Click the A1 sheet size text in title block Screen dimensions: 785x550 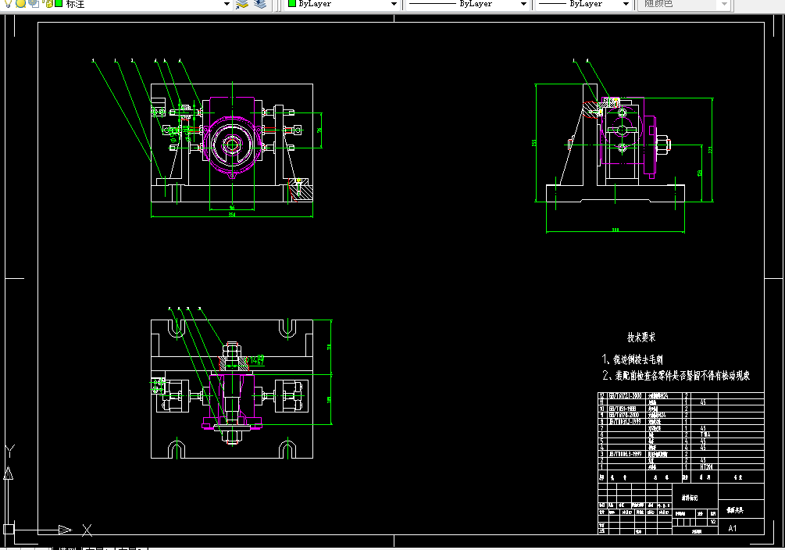click(733, 528)
